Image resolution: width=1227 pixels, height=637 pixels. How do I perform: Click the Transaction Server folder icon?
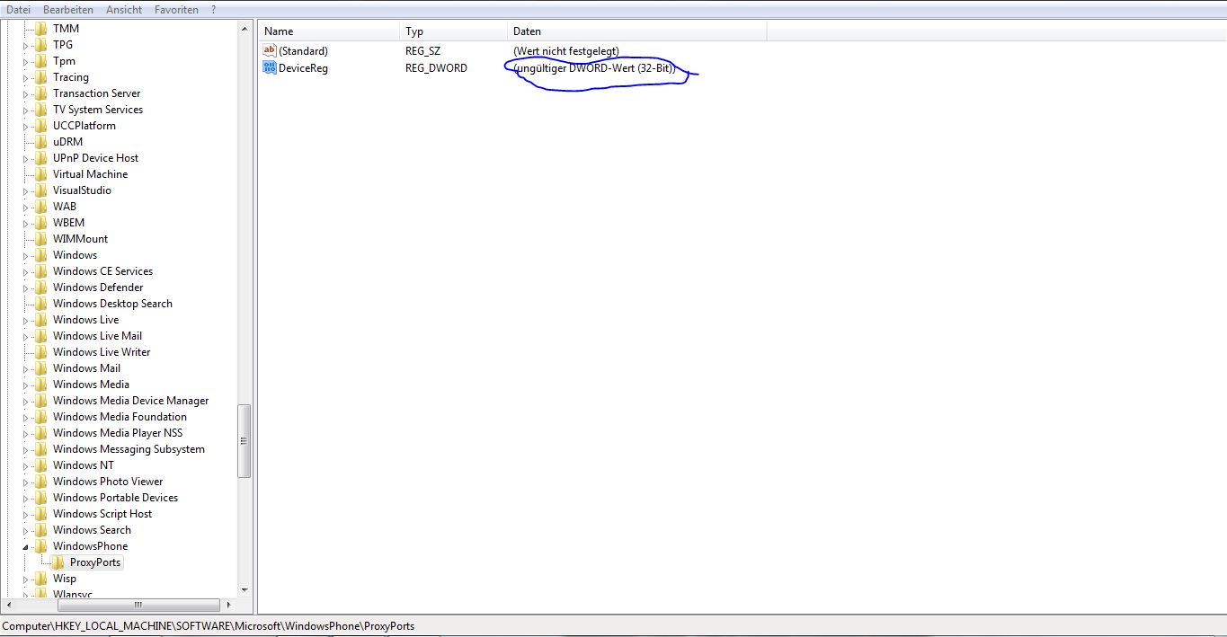click(x=41, y=93)
